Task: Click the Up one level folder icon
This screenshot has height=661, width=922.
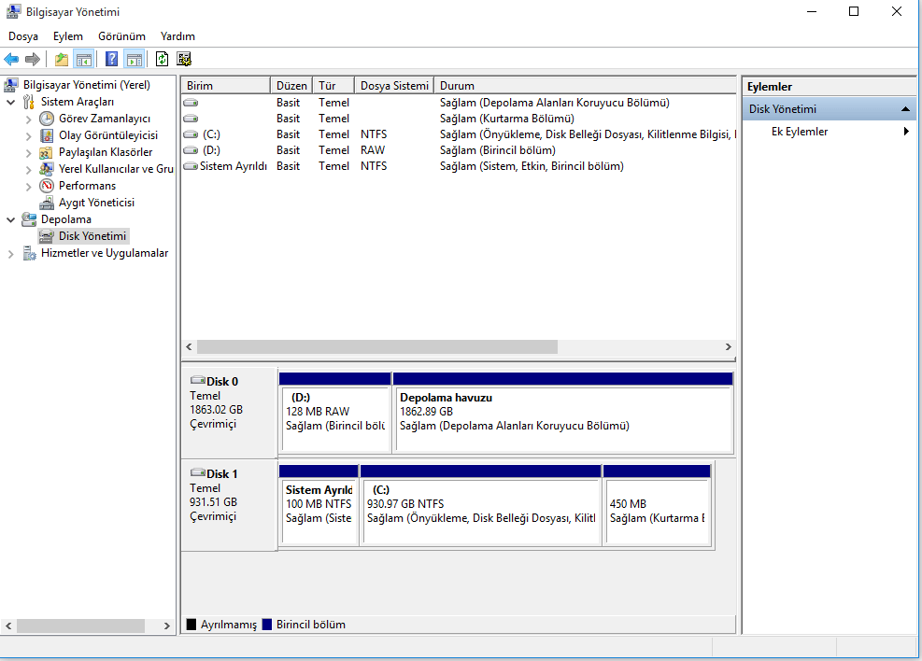Action: tap(61, 59)
